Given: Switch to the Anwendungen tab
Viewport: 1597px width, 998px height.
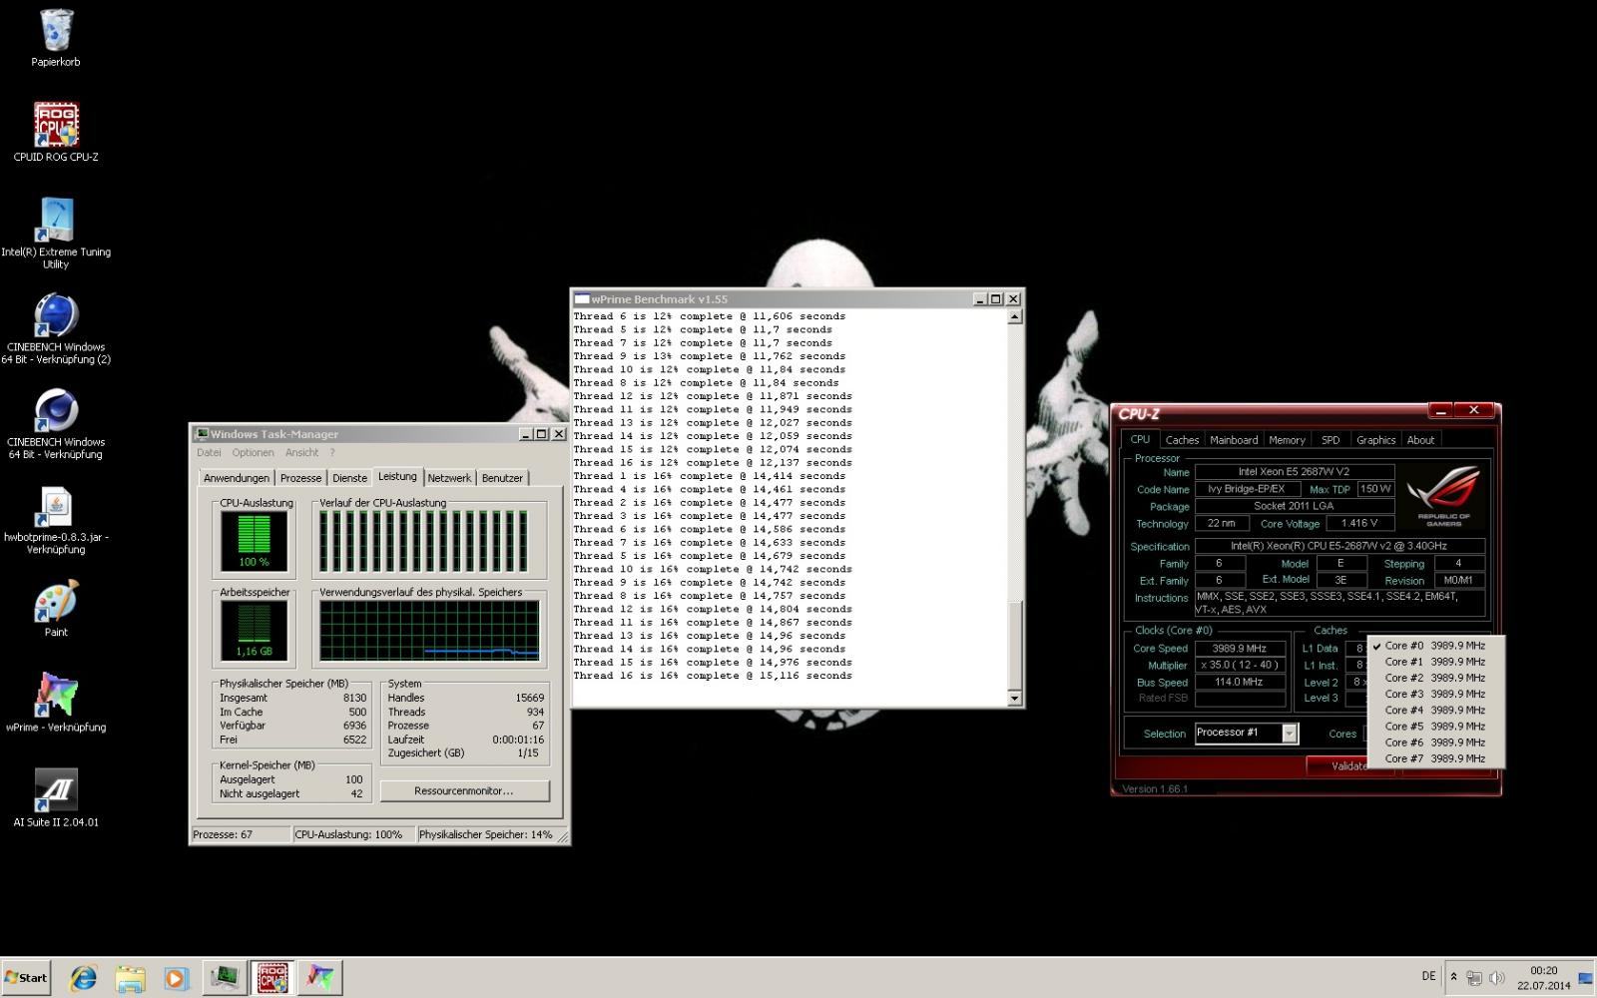Looking at the screenshot, I should [237, 478].
